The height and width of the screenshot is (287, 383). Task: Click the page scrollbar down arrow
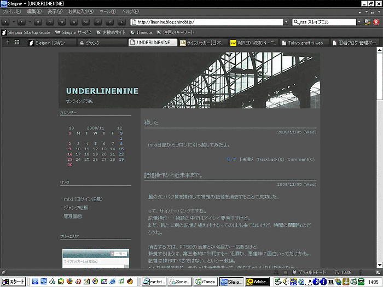pyautogui.click(x=379, y=265)
